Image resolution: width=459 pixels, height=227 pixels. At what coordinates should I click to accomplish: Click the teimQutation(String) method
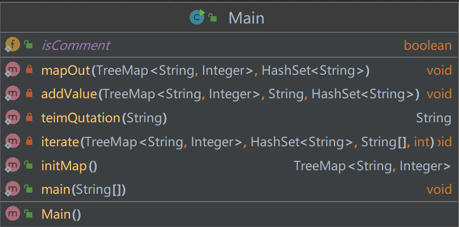click(104, 118)
